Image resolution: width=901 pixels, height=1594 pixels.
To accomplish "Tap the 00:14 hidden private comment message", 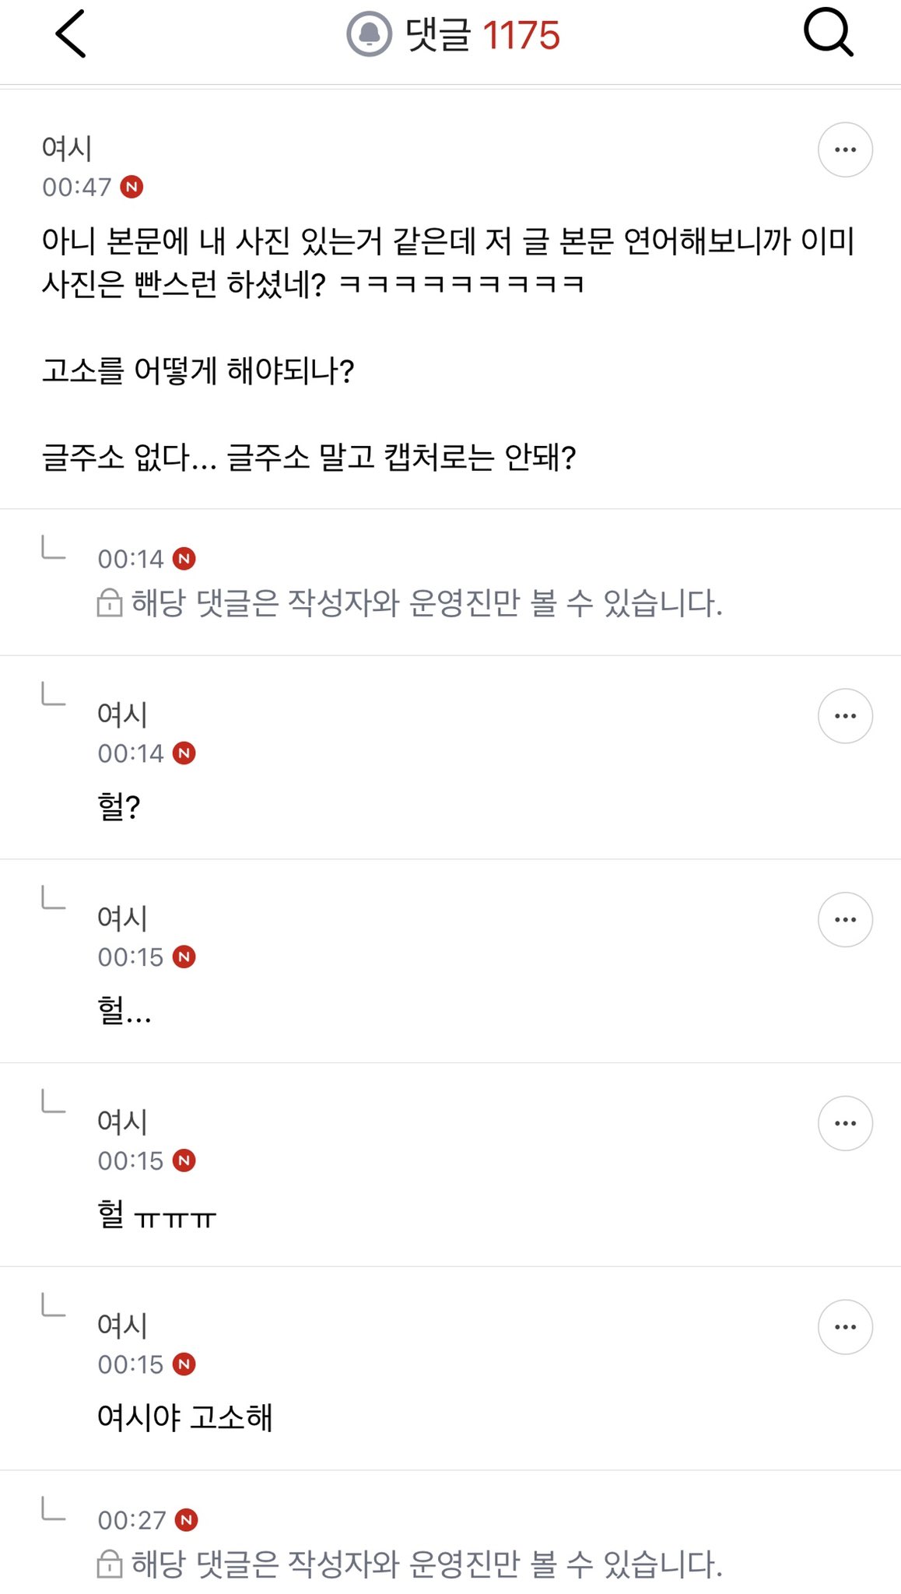I will 426,603.
